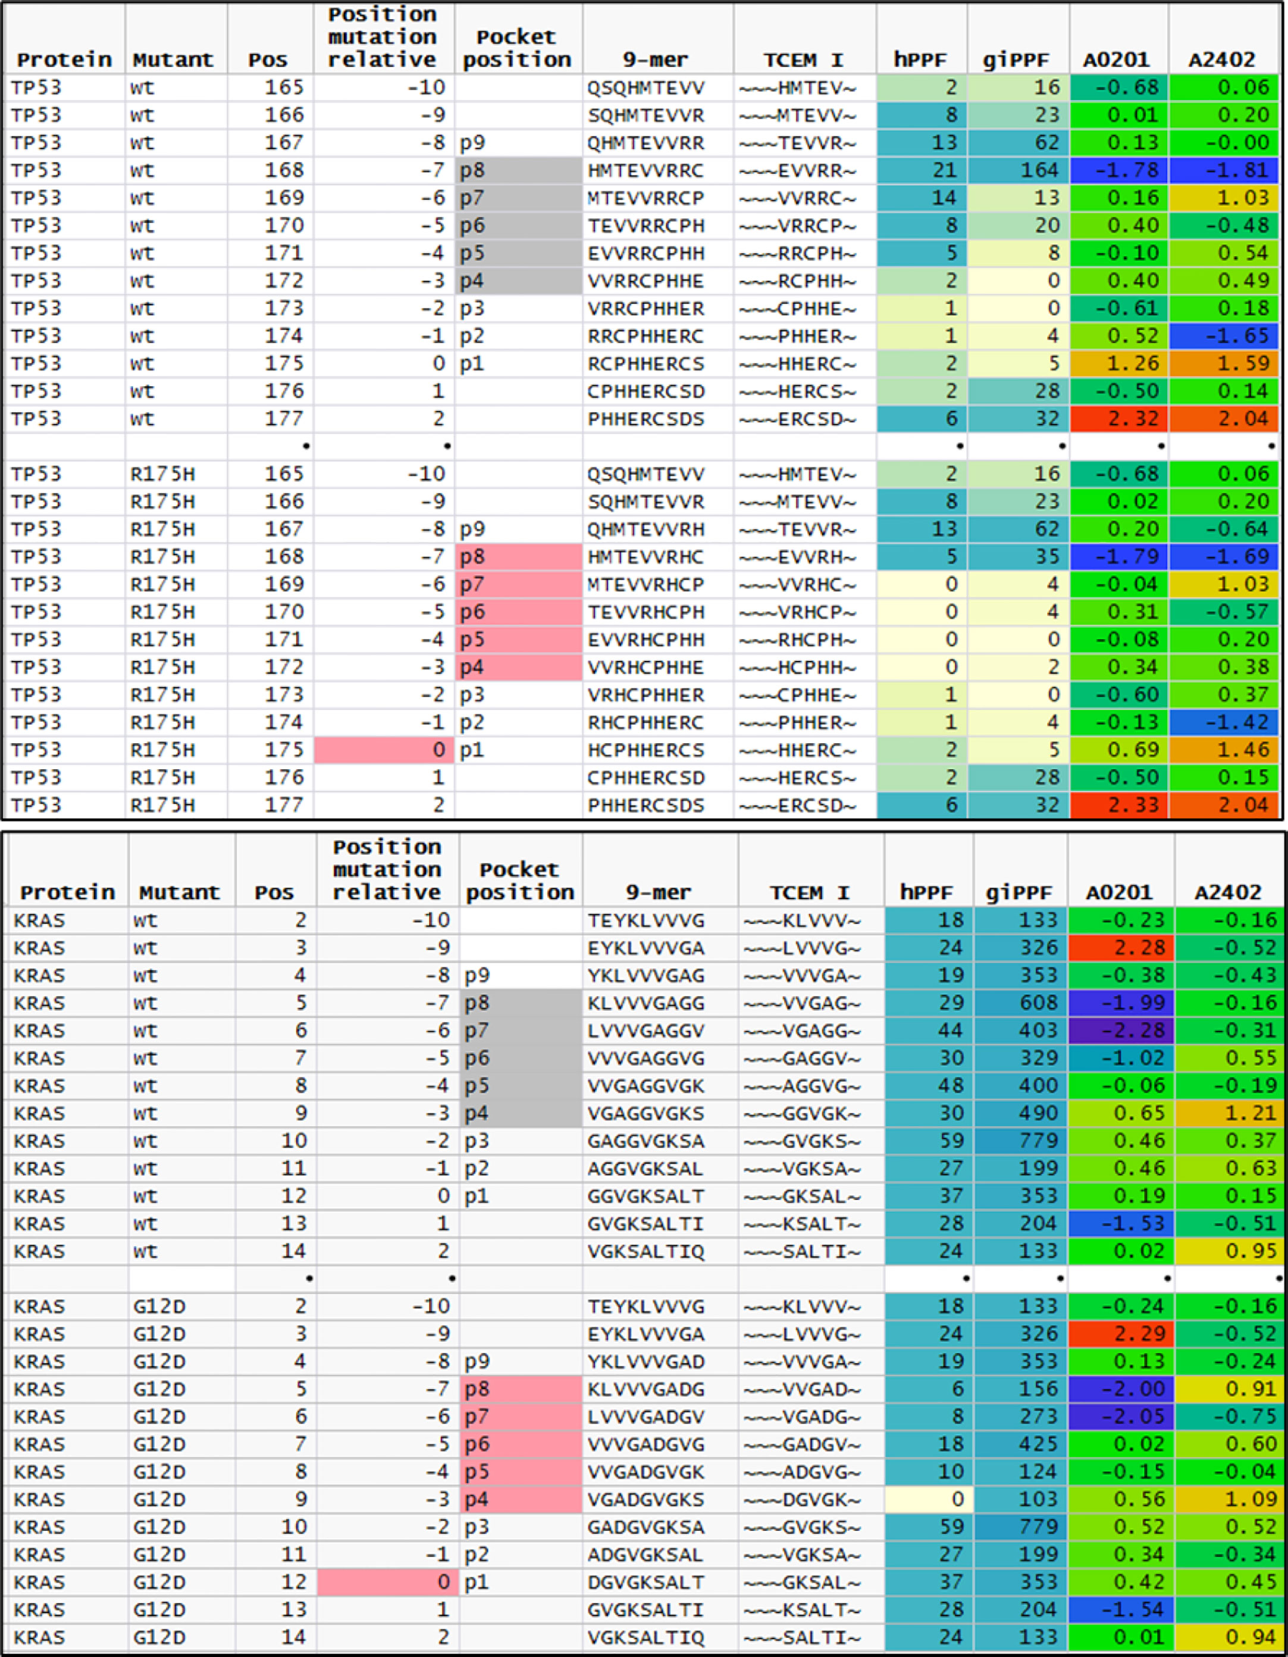This screenshot has height=1657, width=1288.
Task: Click the pink p8 cell in TP53 R175H rows
Action: coord(519,557)
